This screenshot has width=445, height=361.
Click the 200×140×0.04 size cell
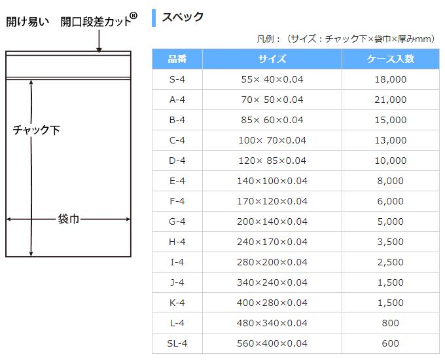[x=272, y=221]
